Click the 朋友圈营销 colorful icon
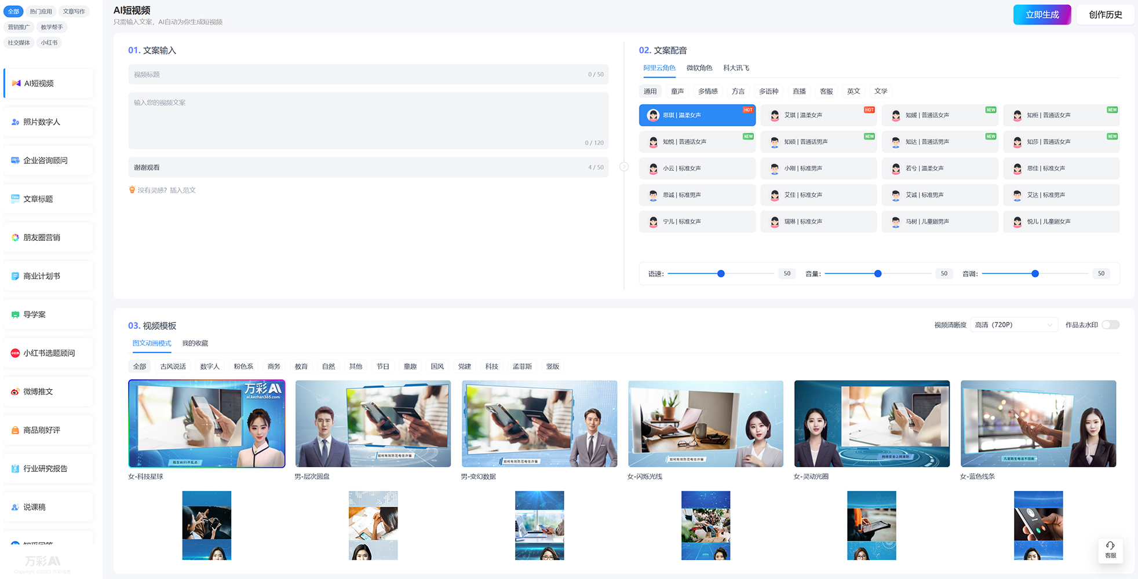This screenshot has height=579, width=1138. point(15,237)
